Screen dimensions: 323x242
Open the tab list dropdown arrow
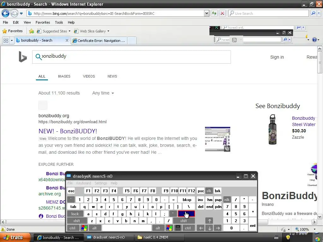pos(12,41)
